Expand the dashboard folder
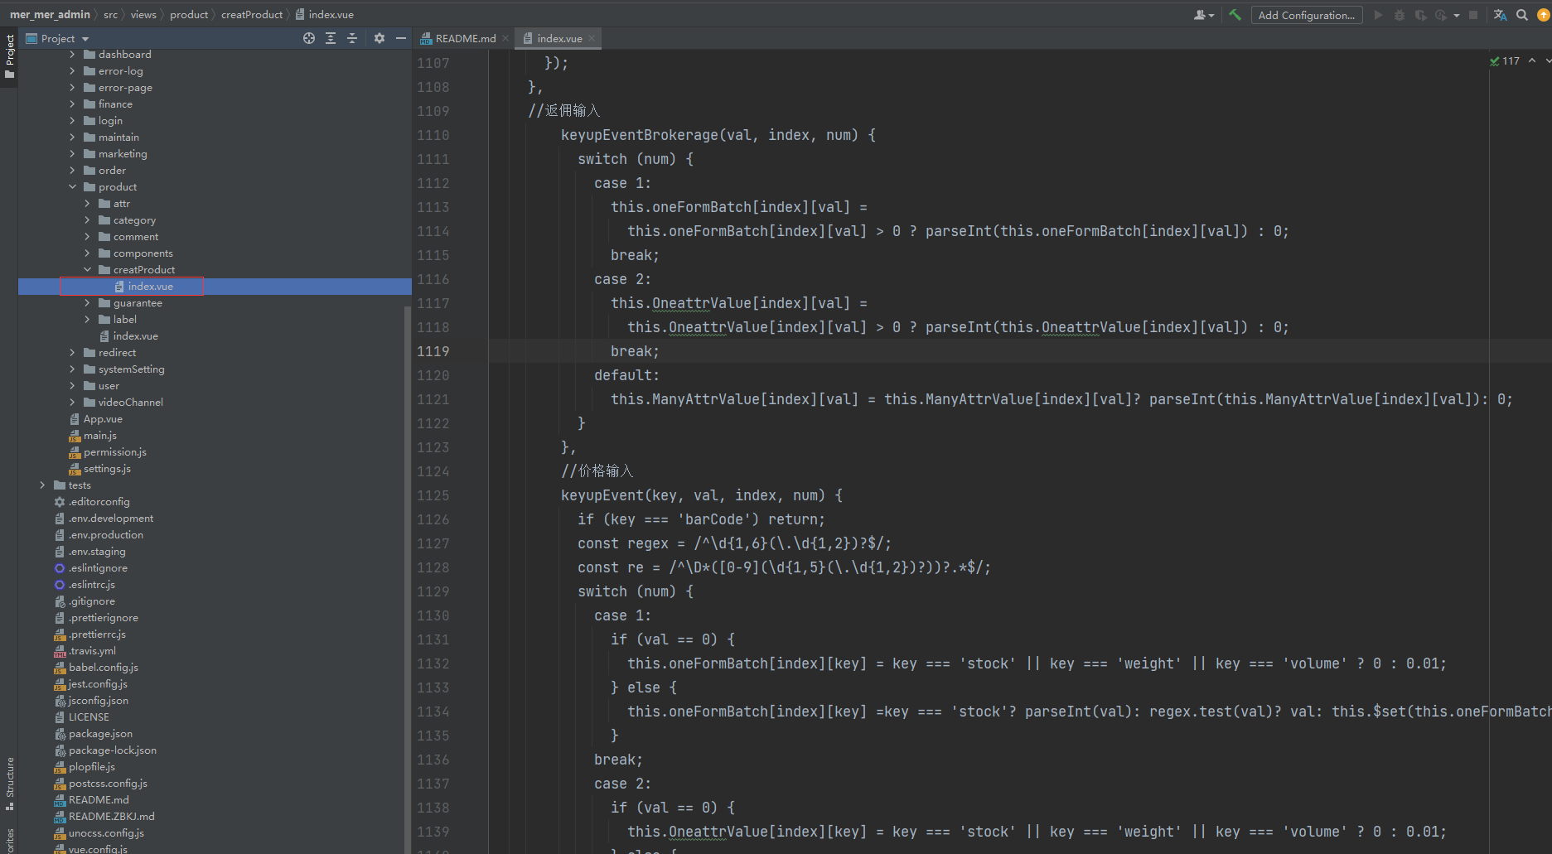 coord(72,55)
